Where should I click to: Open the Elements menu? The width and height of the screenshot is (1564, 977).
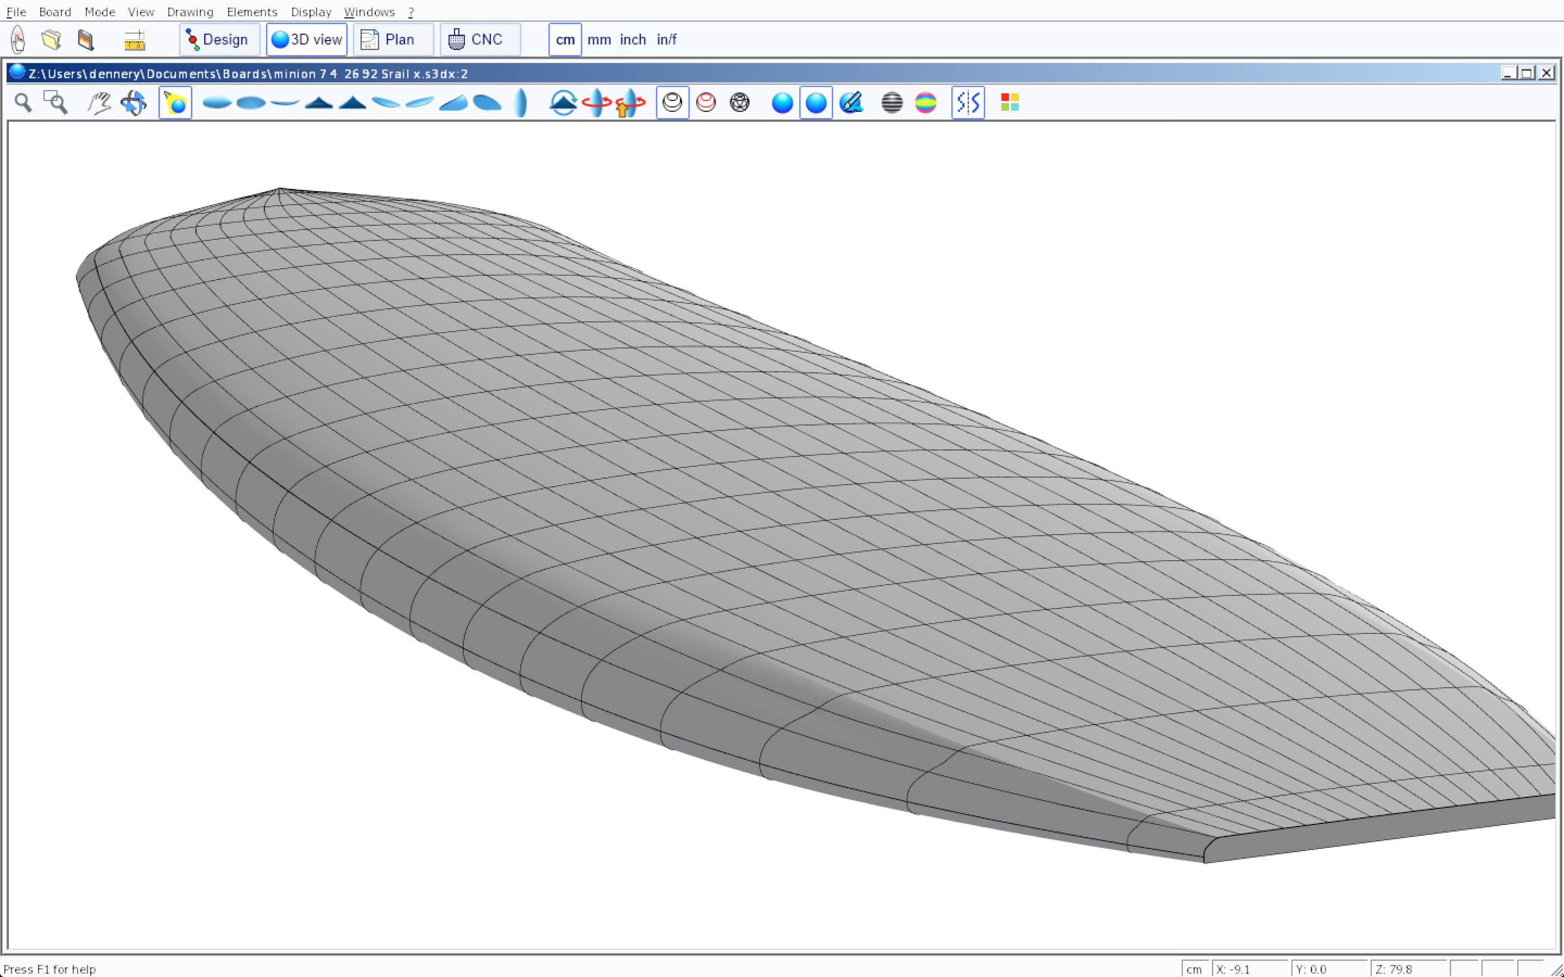[x=252, y=11]
